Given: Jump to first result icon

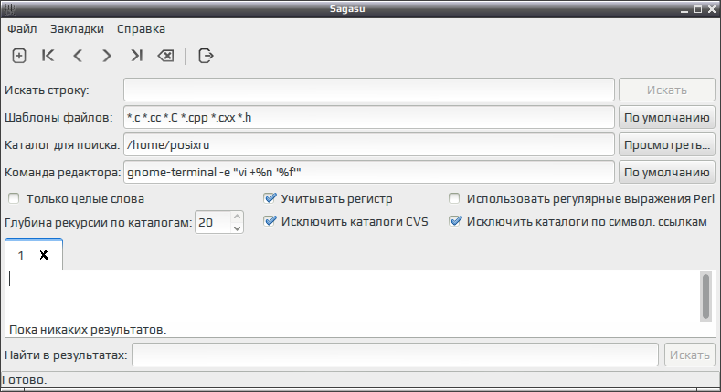Looking at the screenshot, I should tap(48, 56).
